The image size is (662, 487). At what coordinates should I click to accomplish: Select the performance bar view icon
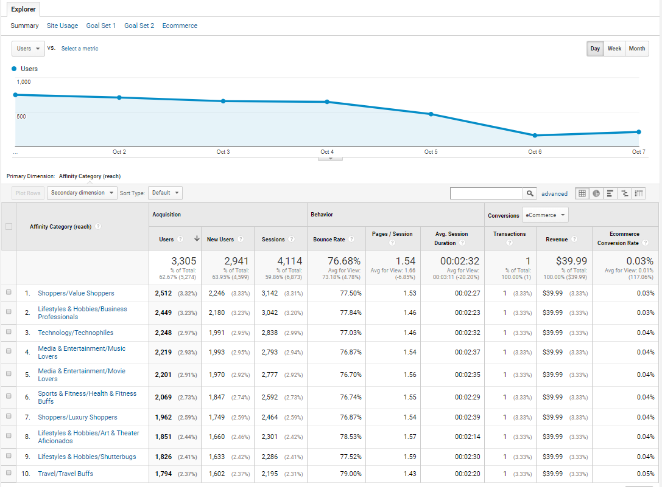(610, 193)
